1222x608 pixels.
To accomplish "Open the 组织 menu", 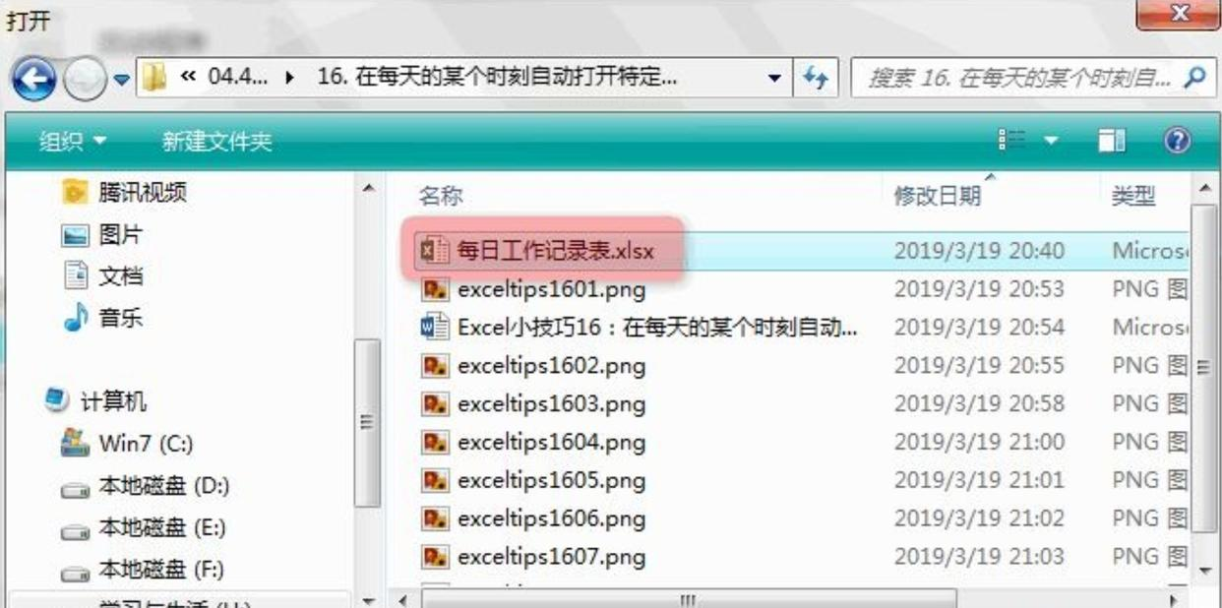I will pyautogui.click(x=73, y=143).
